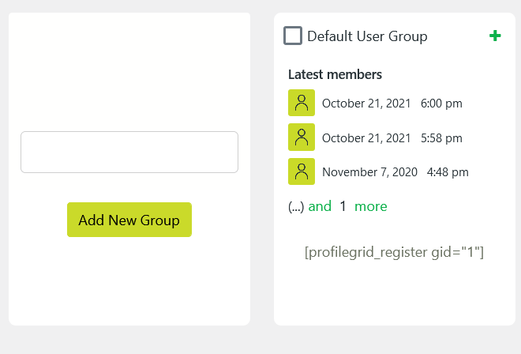The image size is (521, 354).
Task: Click the Latest members heading
Action: point(335,74)
